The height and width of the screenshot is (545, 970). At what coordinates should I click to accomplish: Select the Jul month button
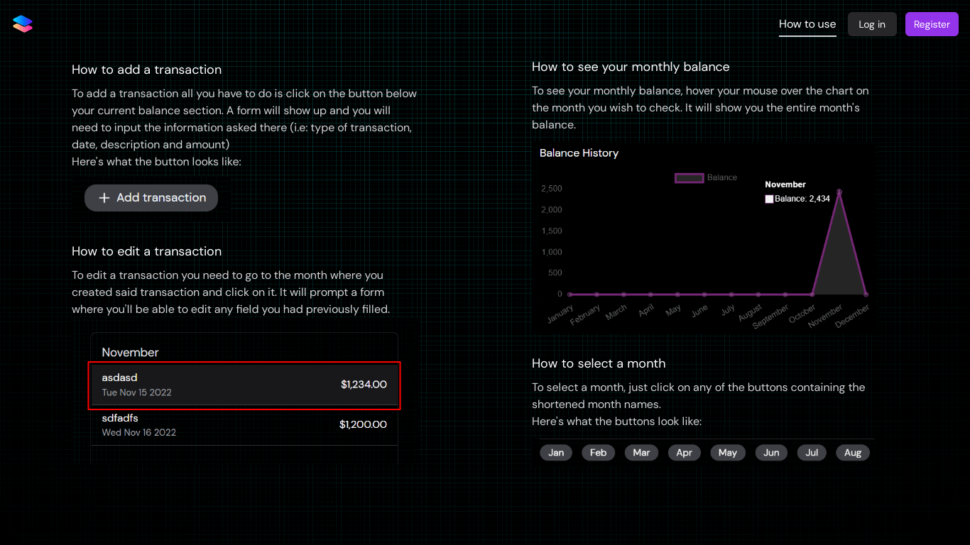812,452
